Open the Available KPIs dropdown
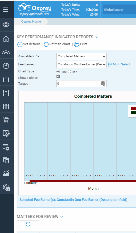The width and height of the screenshot is (136, 233). pyautogui.click(x=81, y=56)
